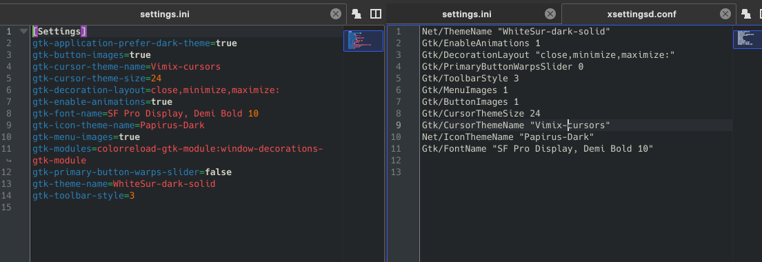Collapse the [Settings] section fold arrow
The height and width of the screenshot is (262, 762).
coord(23,32)
